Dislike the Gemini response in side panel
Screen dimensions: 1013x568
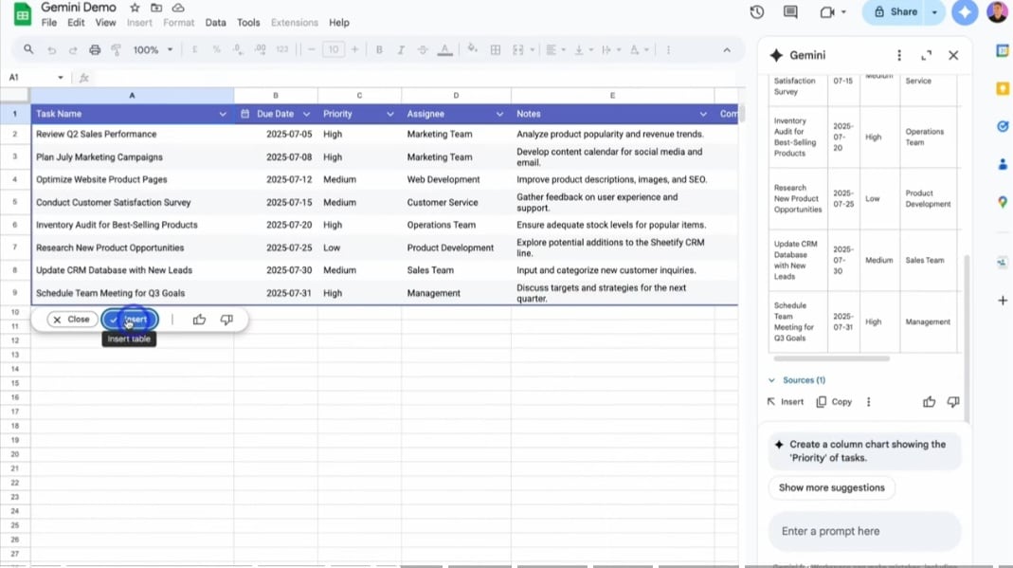[x=953, y=402]
